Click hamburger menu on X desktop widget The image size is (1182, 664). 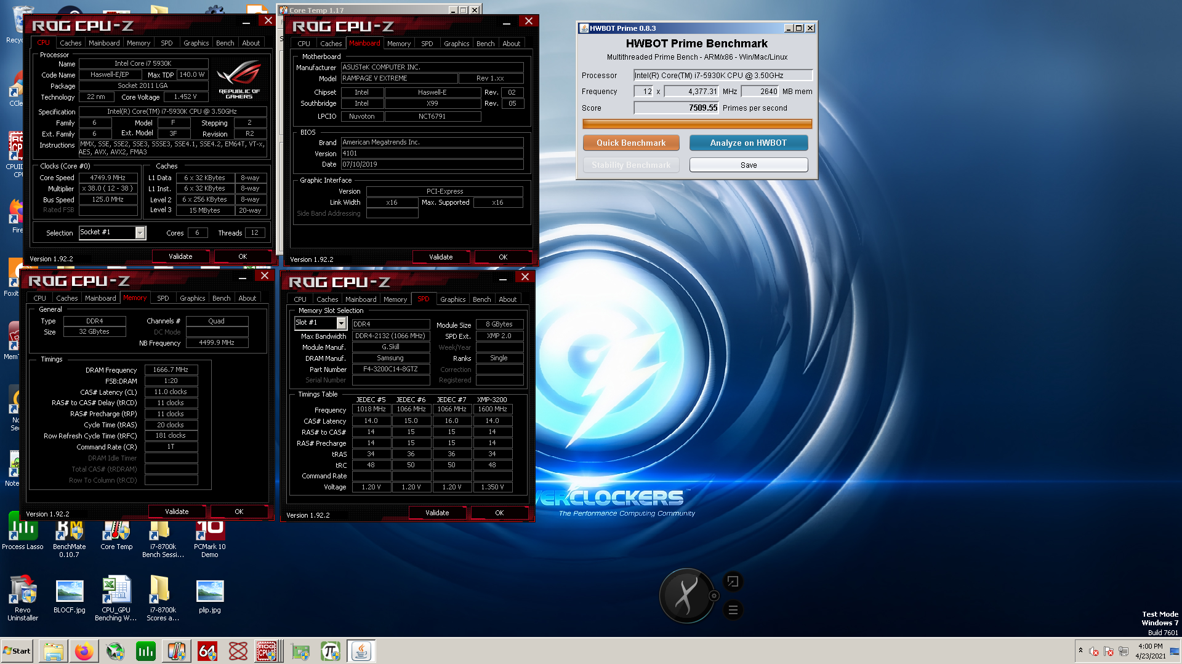click(733, 610)
